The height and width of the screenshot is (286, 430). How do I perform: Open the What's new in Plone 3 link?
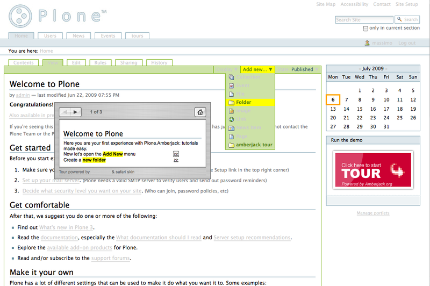click(x=66, y=227)
